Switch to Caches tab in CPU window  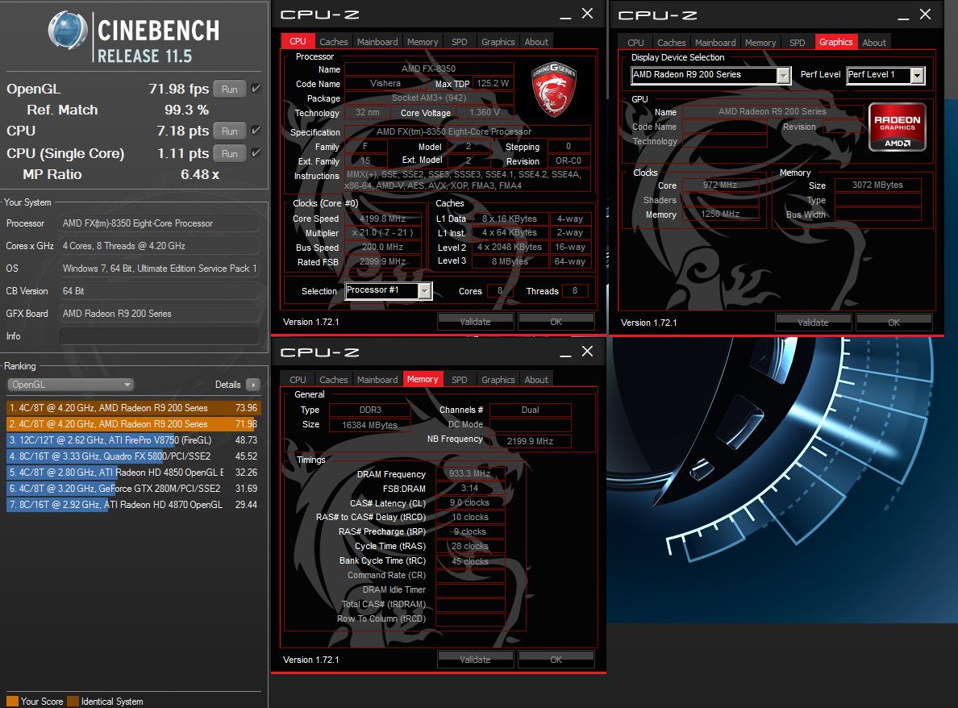334,42
